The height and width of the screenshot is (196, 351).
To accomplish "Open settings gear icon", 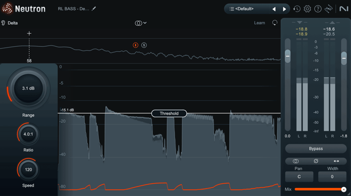I will [307, 9].
